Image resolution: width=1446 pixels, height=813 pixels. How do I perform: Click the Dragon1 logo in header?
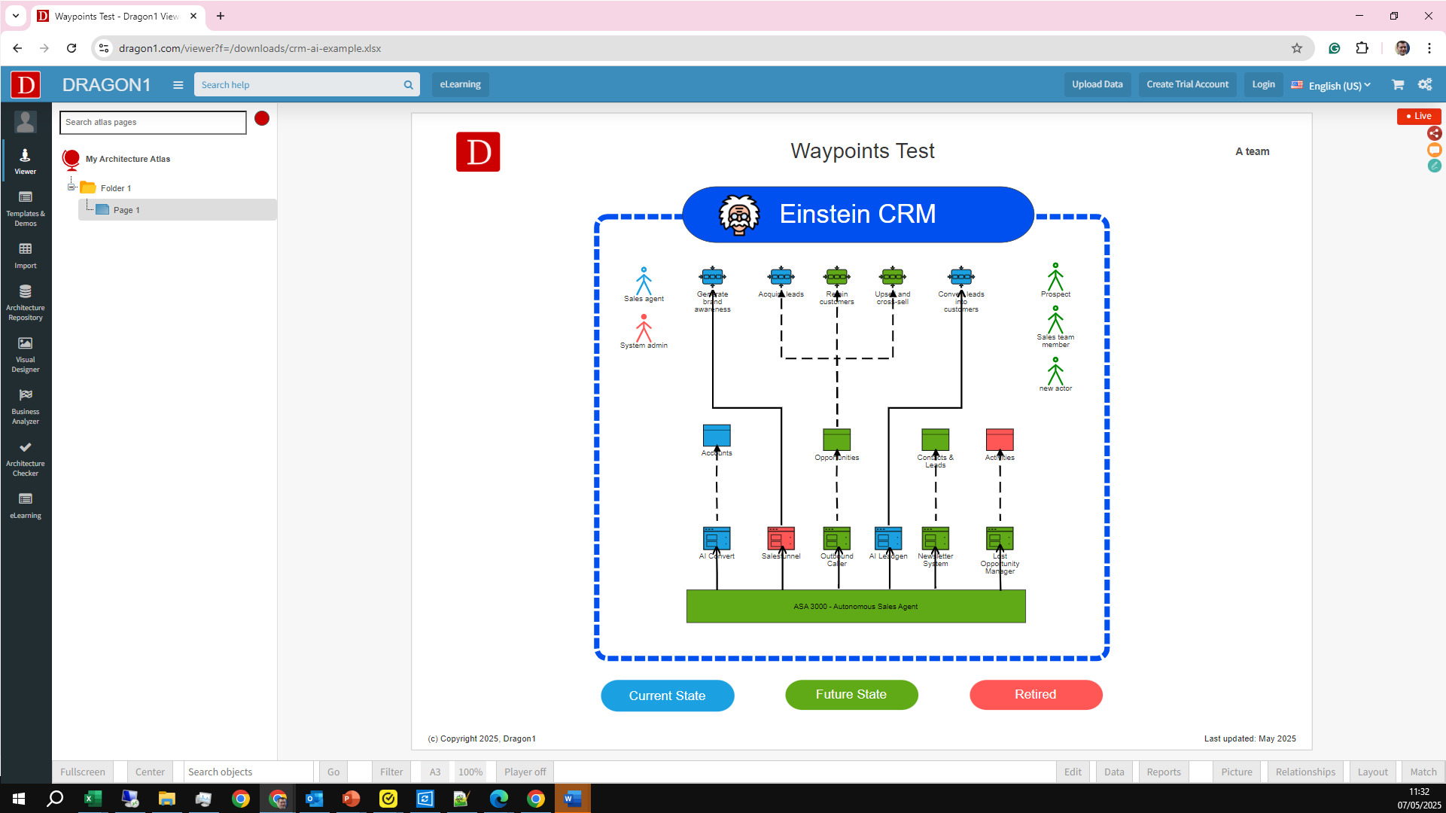point(26,84)
